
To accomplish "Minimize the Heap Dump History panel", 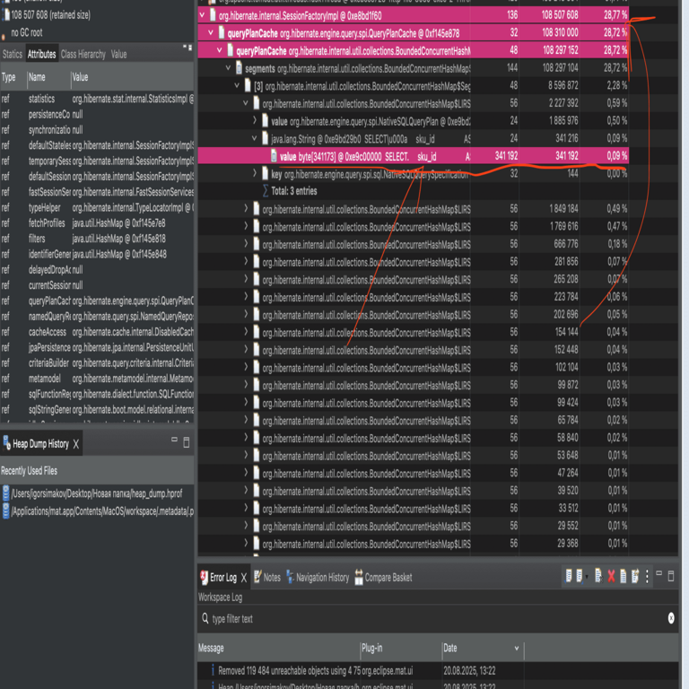I will [174, 442].
